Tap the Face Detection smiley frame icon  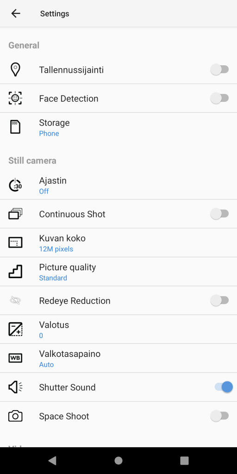coord(15,99)
